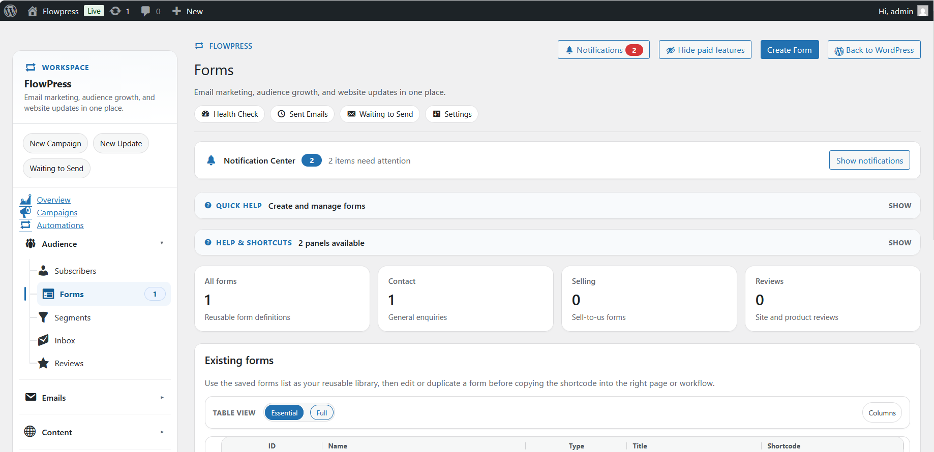Screen dimensions: 934x452
Task: Show the Quick Help panel
Action: pyautogui.click(x=899, y=206)
